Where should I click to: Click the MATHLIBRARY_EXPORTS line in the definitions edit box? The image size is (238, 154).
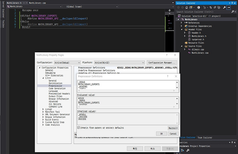(89, 84)
